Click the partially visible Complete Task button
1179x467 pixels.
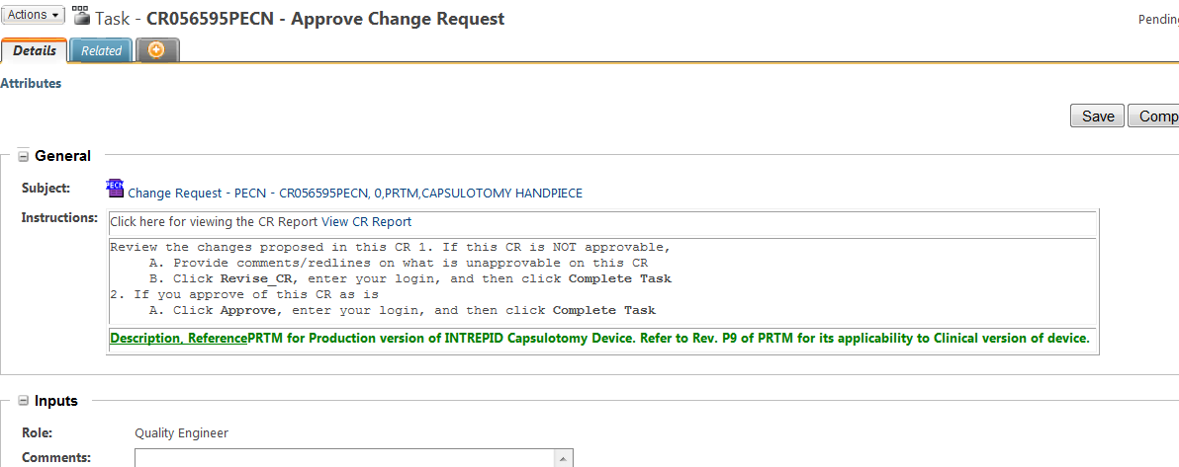[x=1154, y=117]
